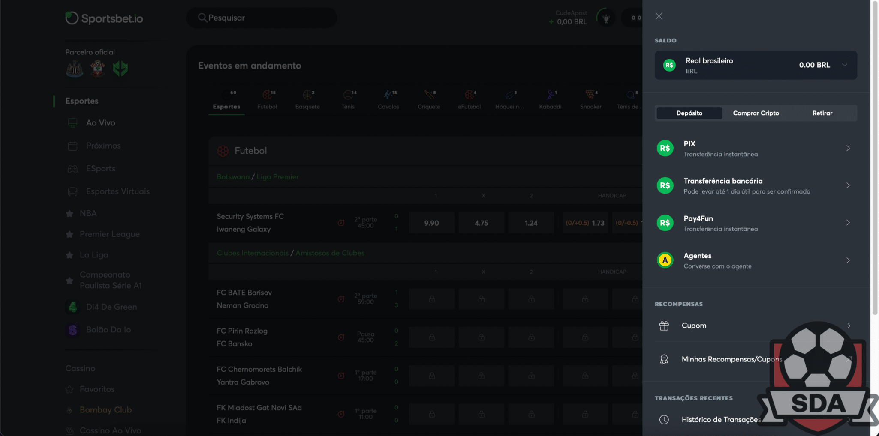Viewport: 879px width, 436px height.
Task: Open Minhas Recompensas/Cupons entry
Action: click(756, 359)
